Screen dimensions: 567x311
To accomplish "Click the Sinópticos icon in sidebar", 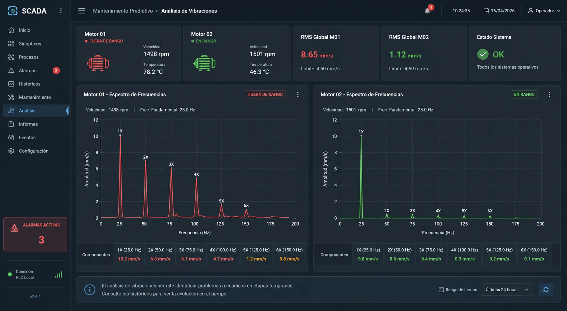I will coord(11,44).
